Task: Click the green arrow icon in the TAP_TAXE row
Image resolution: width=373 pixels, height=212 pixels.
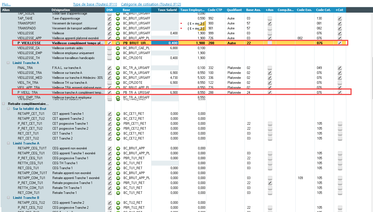Action: (x=118, y=18)
